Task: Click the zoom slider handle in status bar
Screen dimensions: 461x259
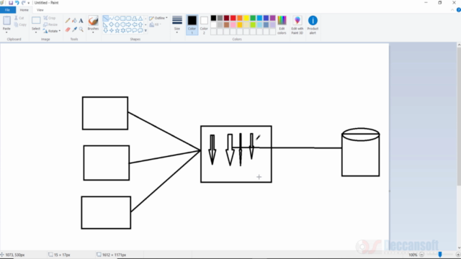Action: tap(440, 255)
